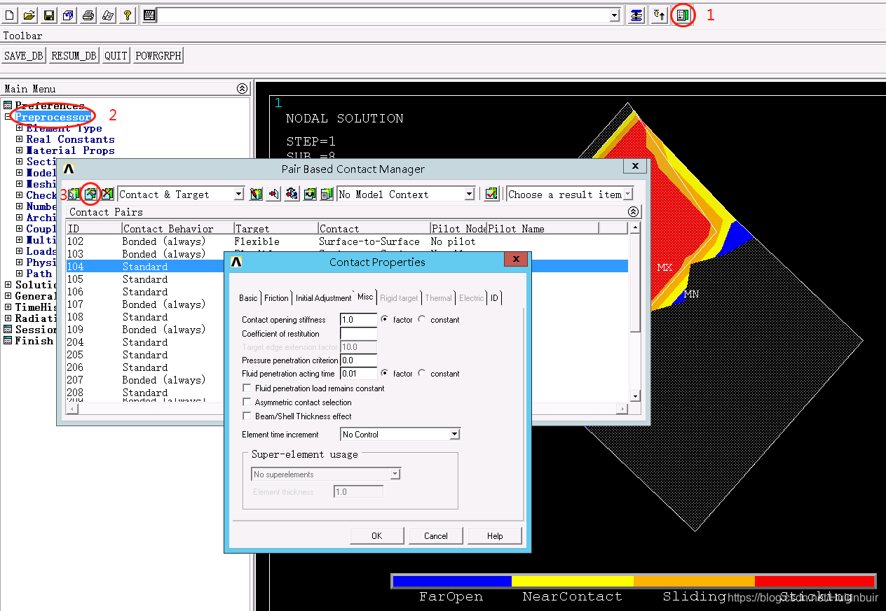This screenshot has height=611, width=886.
Task: Open the Element time increment dropdown
Action: coord(454,435)
